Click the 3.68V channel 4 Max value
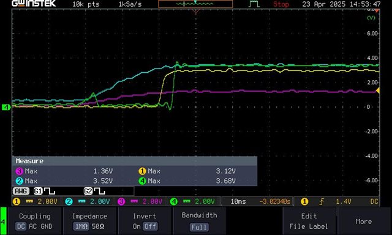Image resolution: width=392 pixels, height=235 pixels. tap(225, 181)
